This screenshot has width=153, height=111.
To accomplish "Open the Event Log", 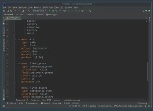I will (x=142, y=103).
